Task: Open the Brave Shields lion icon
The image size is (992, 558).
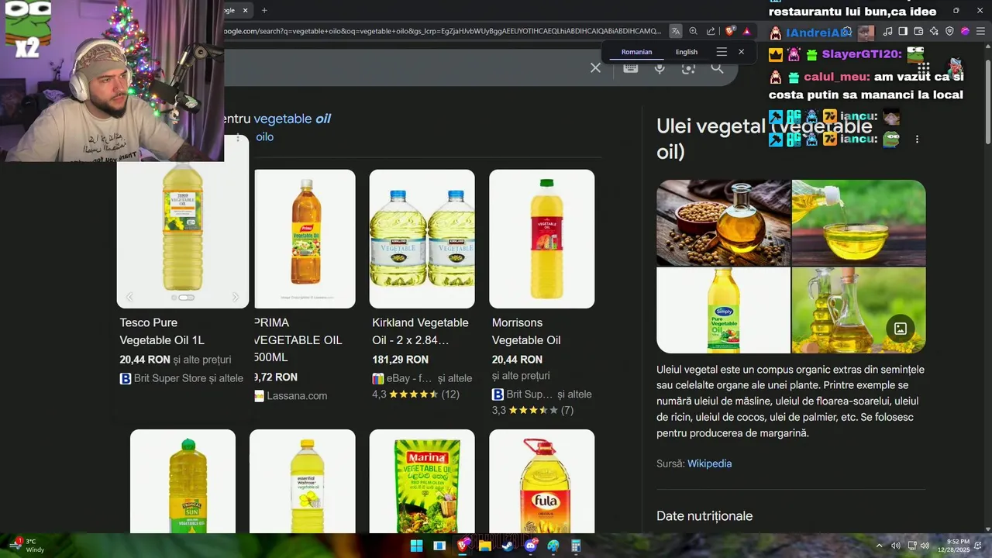Action: tap(729, 31)
